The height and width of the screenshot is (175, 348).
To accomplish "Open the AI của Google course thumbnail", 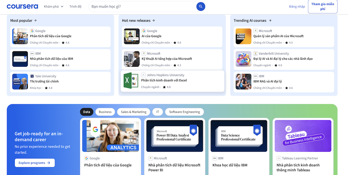I will 132,36.
